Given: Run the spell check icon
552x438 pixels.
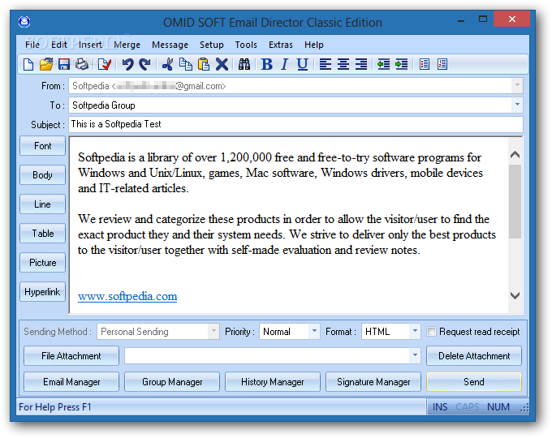Looking at the screenshot, I should (x=105, y=64).
